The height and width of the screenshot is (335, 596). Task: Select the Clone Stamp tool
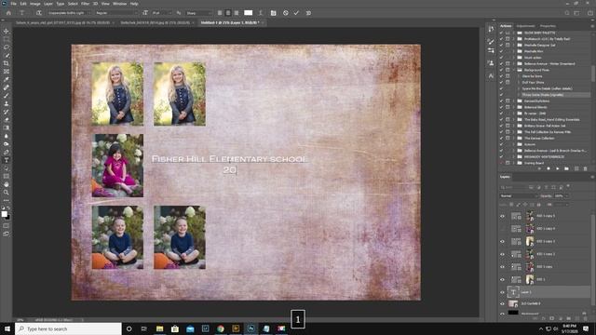7,103
